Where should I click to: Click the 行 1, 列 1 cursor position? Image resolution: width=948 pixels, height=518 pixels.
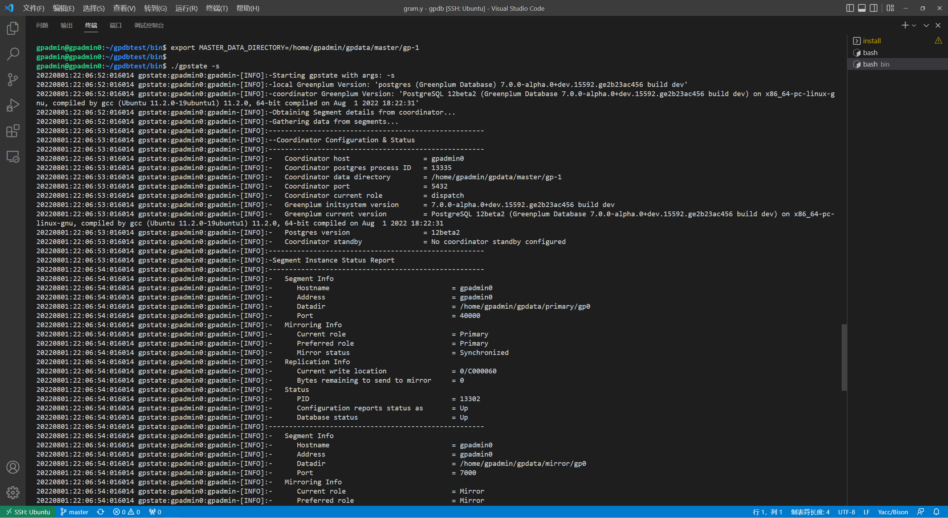click(767, 512)
